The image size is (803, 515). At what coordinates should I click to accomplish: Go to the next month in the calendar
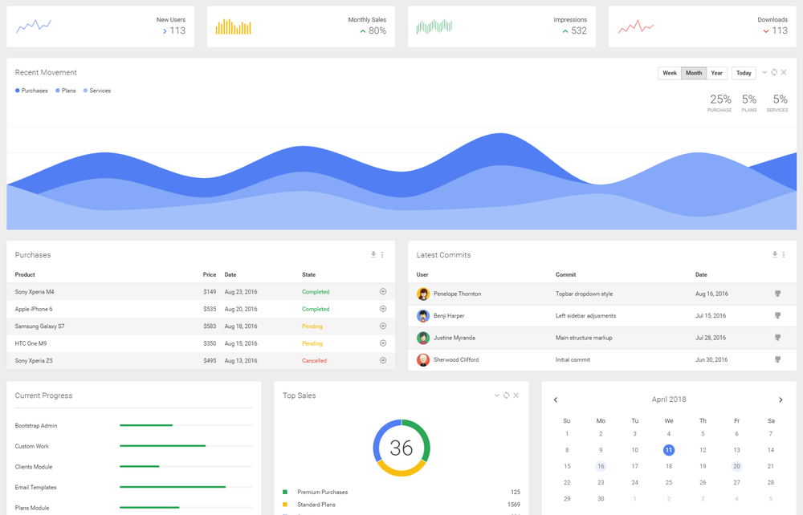(x=780, y=399)
